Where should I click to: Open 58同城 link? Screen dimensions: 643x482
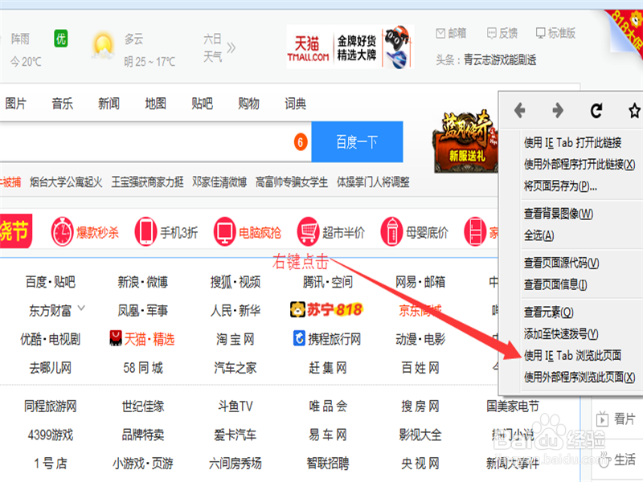click(143, 368)
